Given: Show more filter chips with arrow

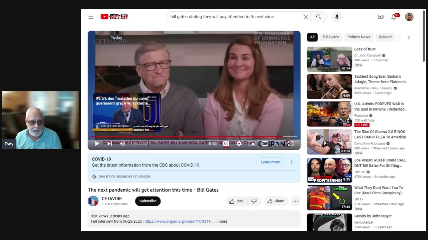Looking at the screenshot, I should coord(409,38).
